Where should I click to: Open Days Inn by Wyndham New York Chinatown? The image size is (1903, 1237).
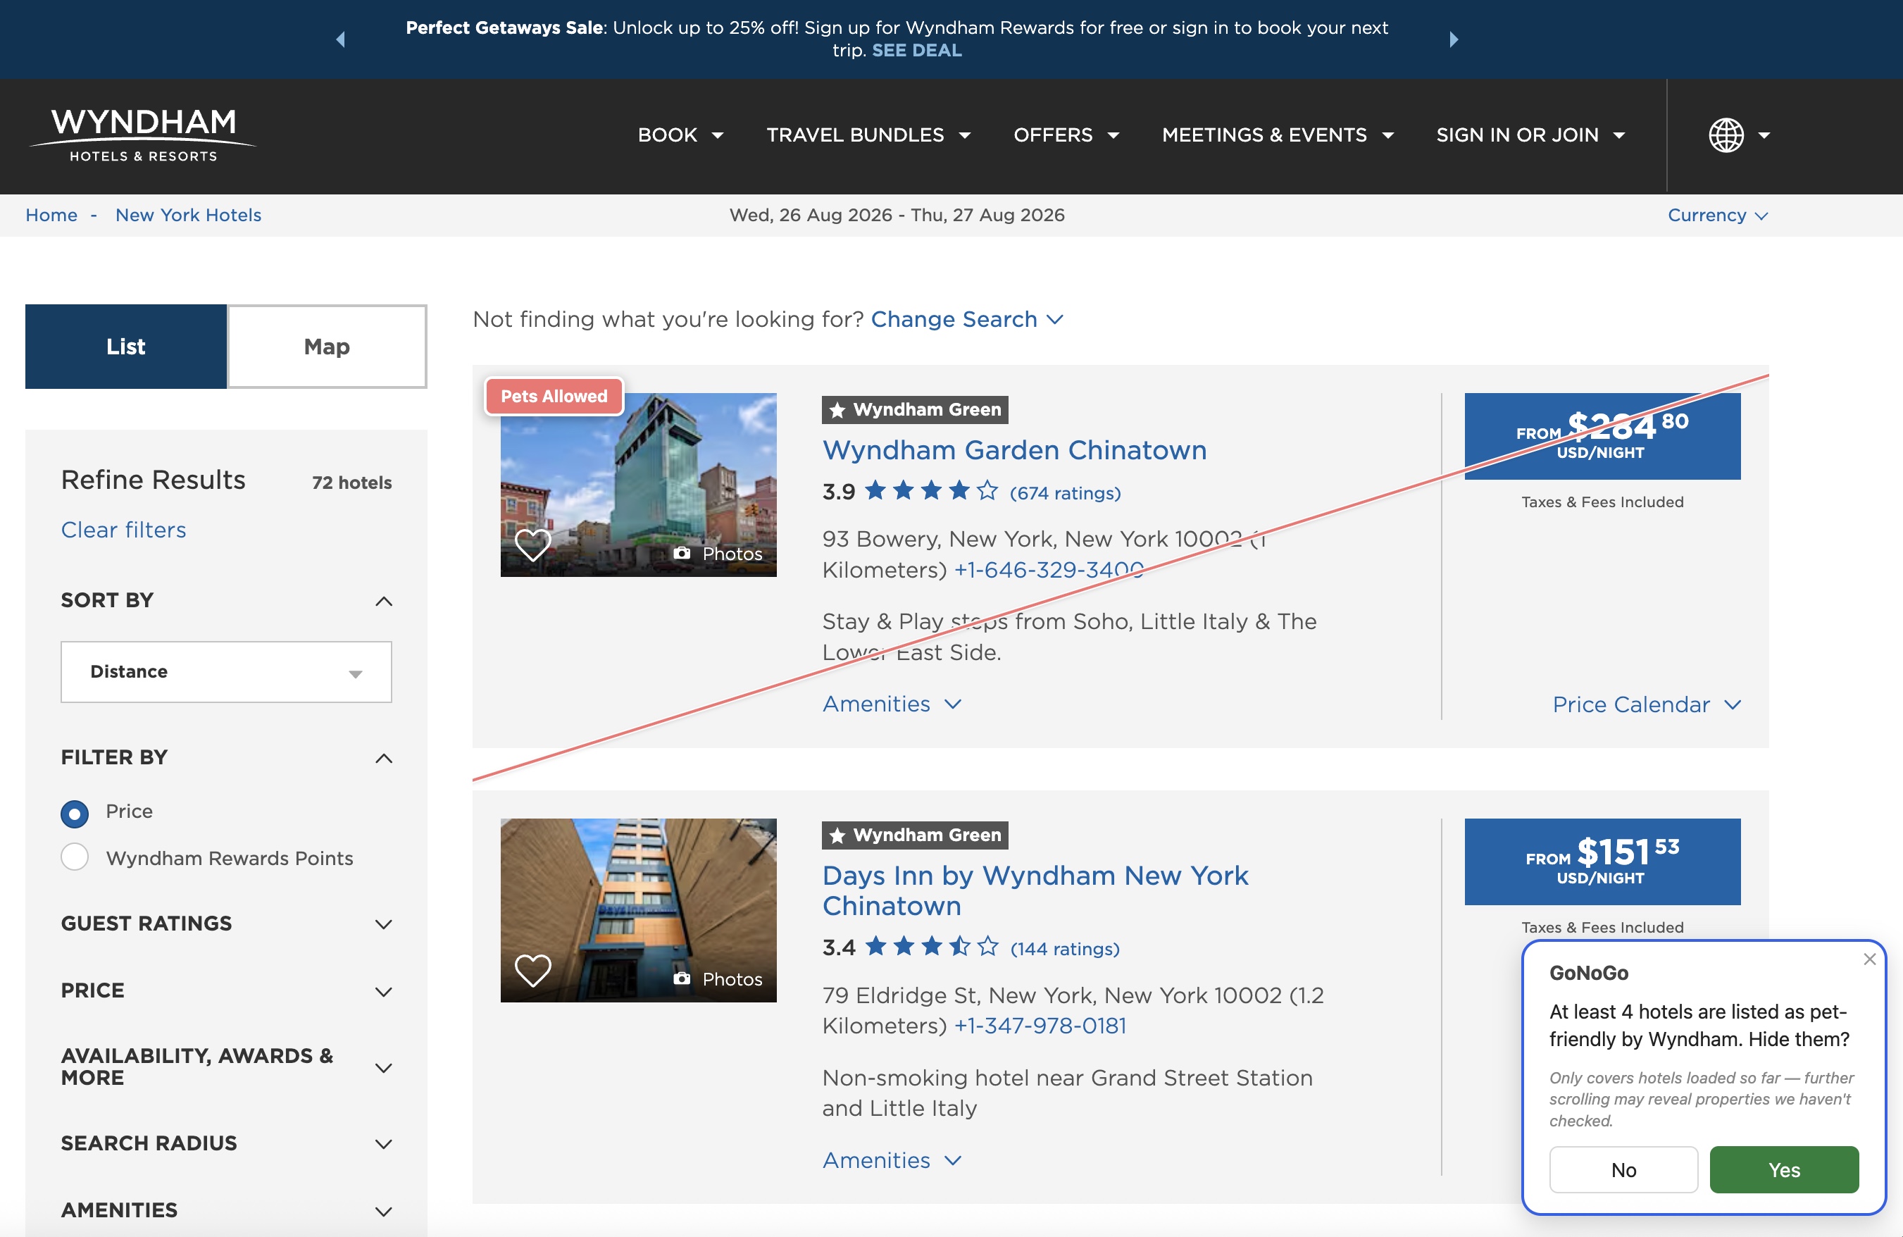1035,890
